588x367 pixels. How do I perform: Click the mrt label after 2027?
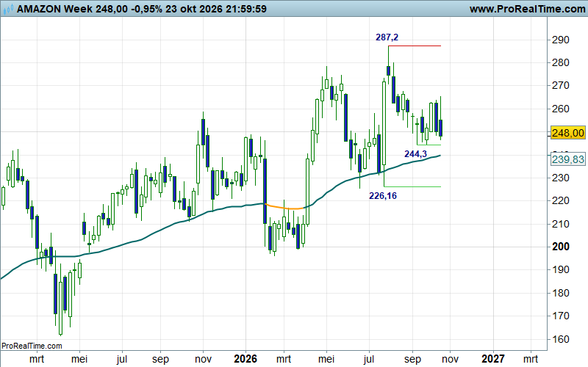coord(531,359)
